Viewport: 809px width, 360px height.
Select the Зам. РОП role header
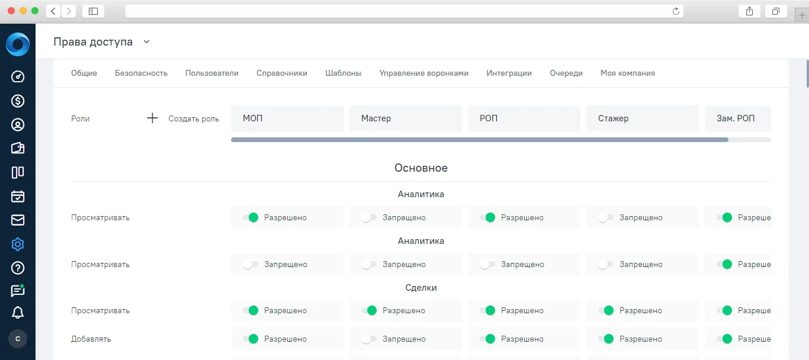(x=738, y=118)
